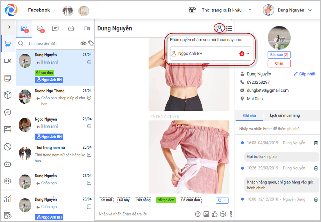Delete the note 'Gọi trước khi giao'
321x222 pixels.
pos(316,143)
